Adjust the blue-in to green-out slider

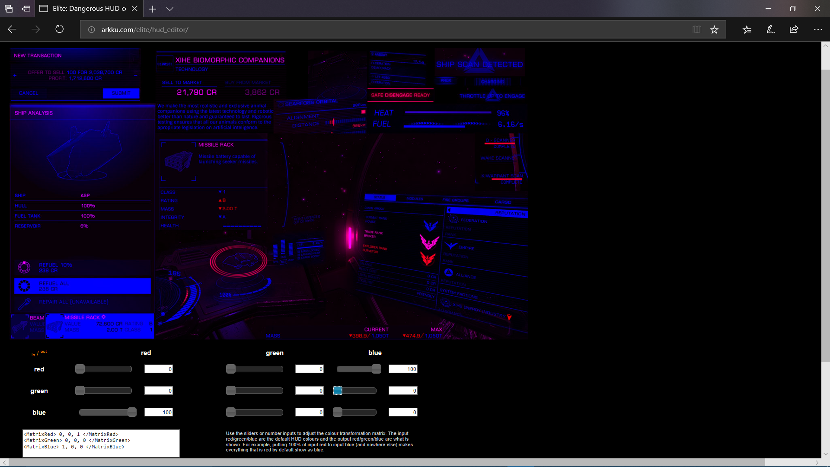(255, 412)
